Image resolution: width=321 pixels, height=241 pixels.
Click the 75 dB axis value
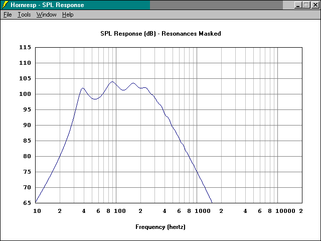tap(27, 172)
